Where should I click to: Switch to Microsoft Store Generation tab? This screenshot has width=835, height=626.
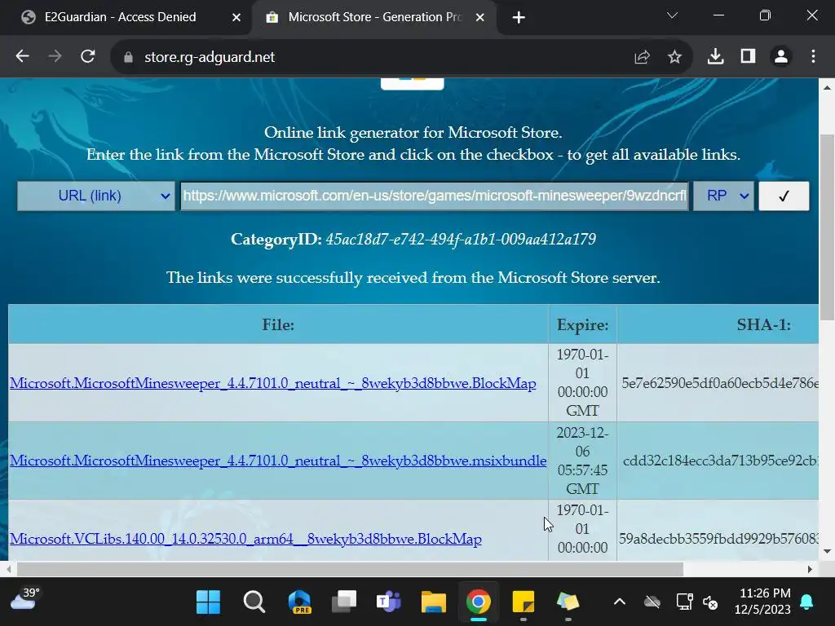pyautogui.click(x=375, y=17)
